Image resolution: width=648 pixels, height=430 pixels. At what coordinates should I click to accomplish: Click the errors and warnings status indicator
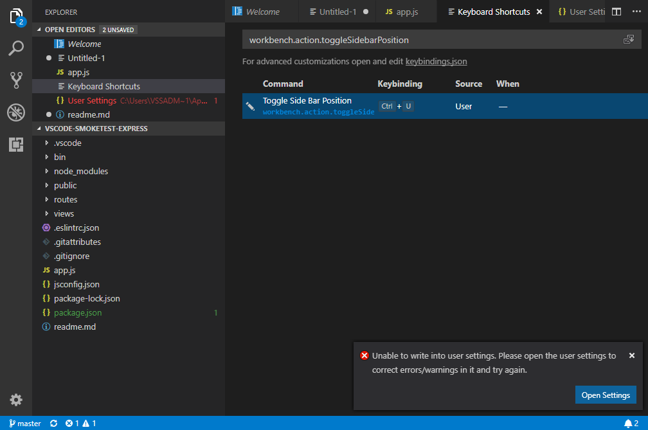point(80,423)
